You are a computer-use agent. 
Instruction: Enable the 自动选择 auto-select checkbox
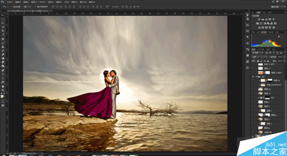coord(11,7)
